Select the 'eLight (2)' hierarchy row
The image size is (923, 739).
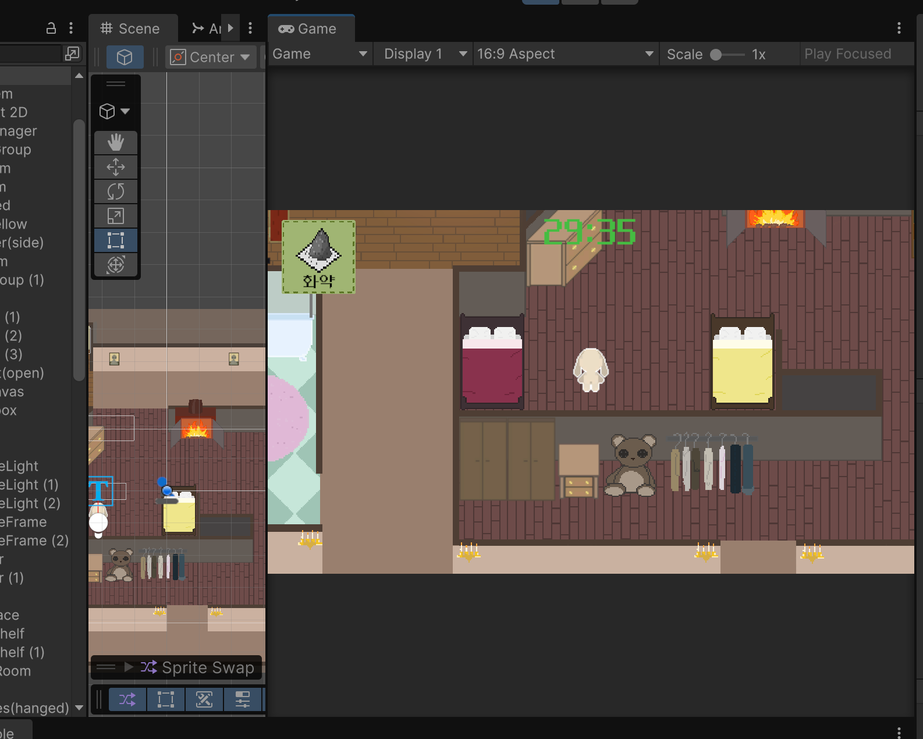tap(35, 503)
